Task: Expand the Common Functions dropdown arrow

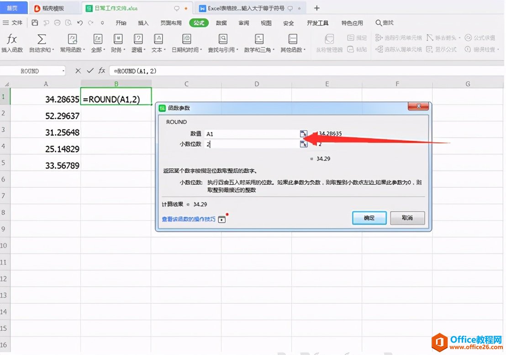Action: click(84, 50)
